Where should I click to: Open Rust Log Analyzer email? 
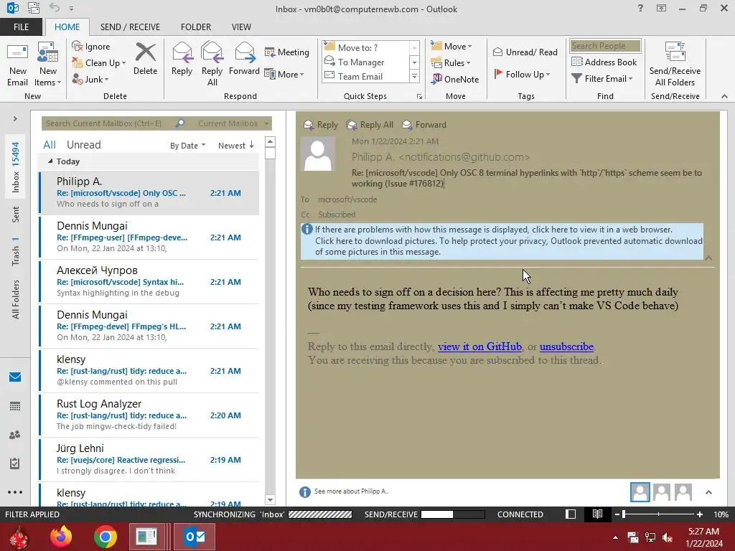pos(149,415)
